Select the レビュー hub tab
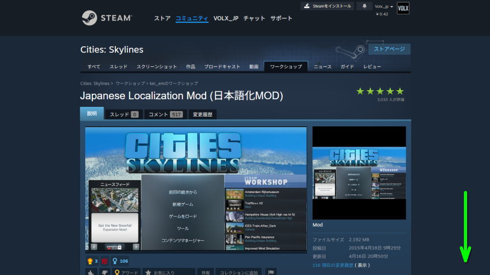 (x=372, y=67)
